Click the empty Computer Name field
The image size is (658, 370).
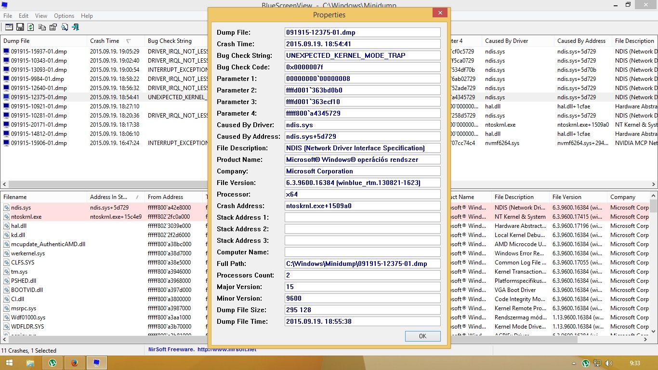tap(363, 252)
